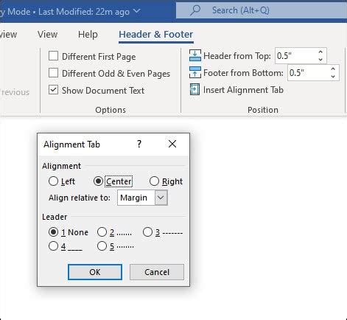Enable Different First Page checkbox

click(x=53, y=56)
